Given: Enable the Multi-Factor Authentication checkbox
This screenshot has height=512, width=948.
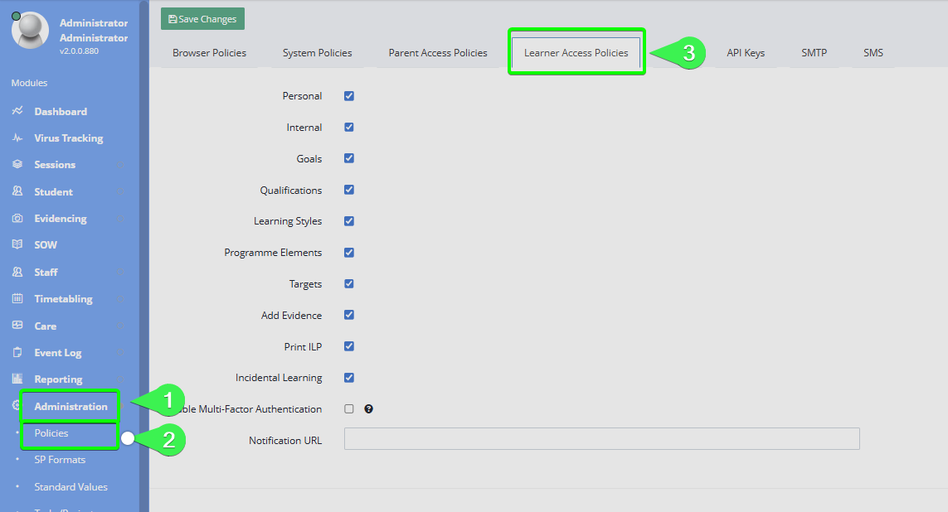Looking at the screenshot, I should (x=349, y=409).
